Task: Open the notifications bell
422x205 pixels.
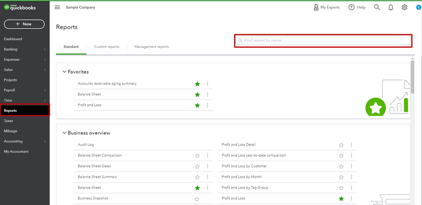Action: [391, 7]
